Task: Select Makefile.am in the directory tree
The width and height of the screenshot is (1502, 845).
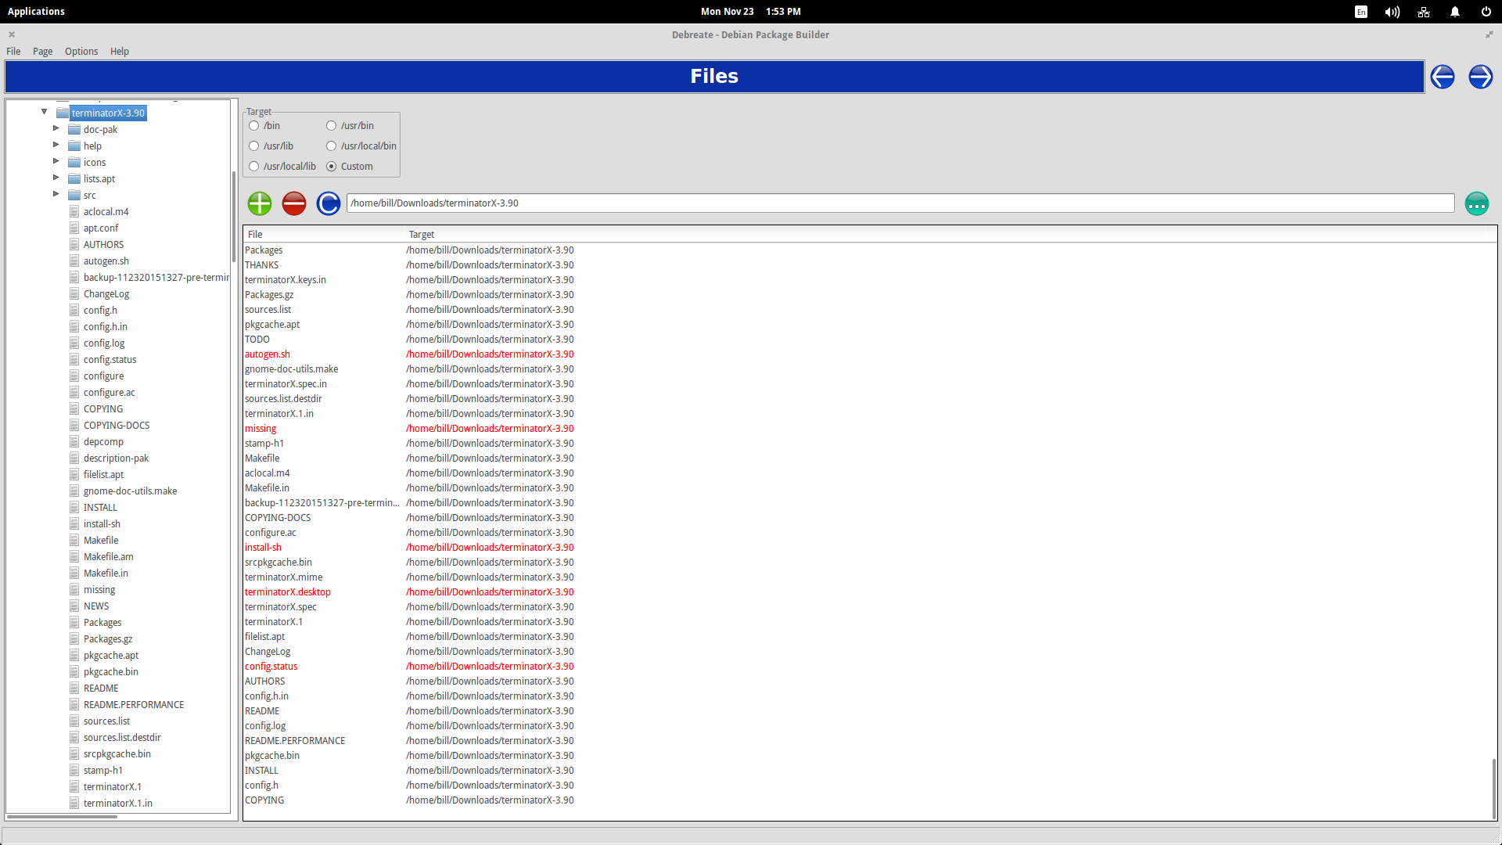Action: pyautogui.click(x=108, y=557)
